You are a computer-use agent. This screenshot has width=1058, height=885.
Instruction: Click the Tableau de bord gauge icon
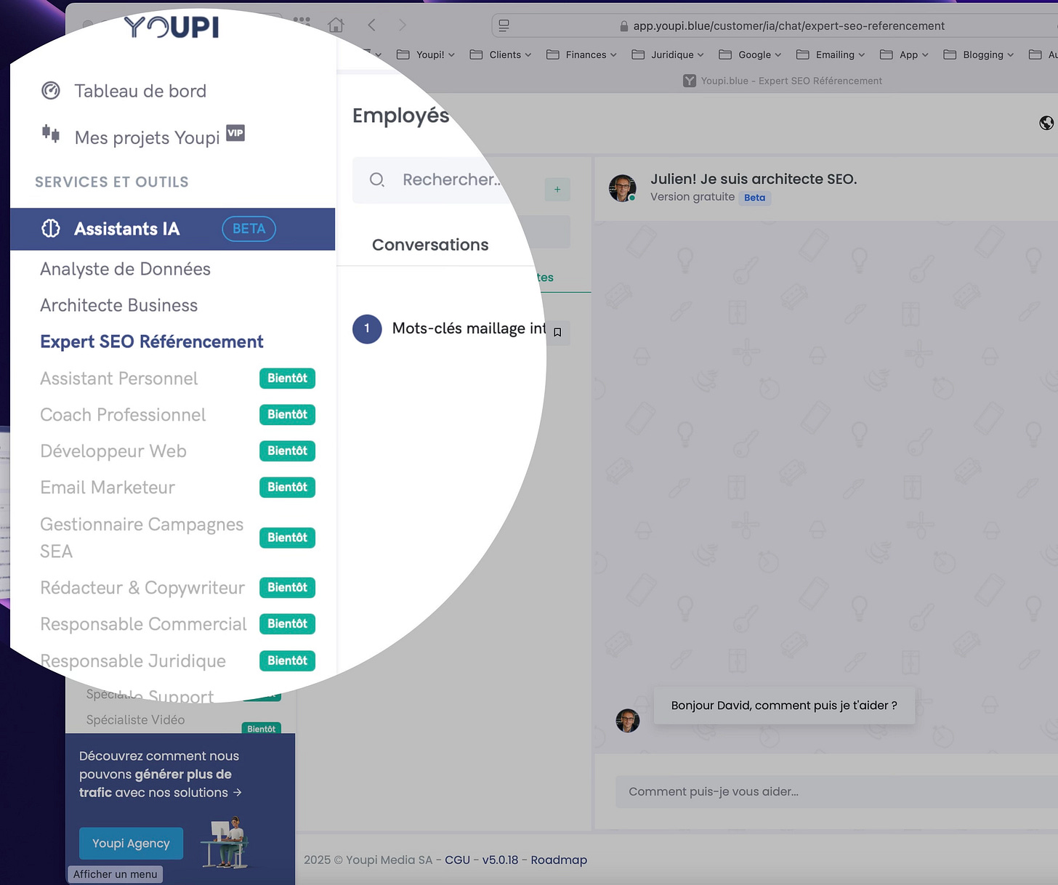click(x=51, y=91)
